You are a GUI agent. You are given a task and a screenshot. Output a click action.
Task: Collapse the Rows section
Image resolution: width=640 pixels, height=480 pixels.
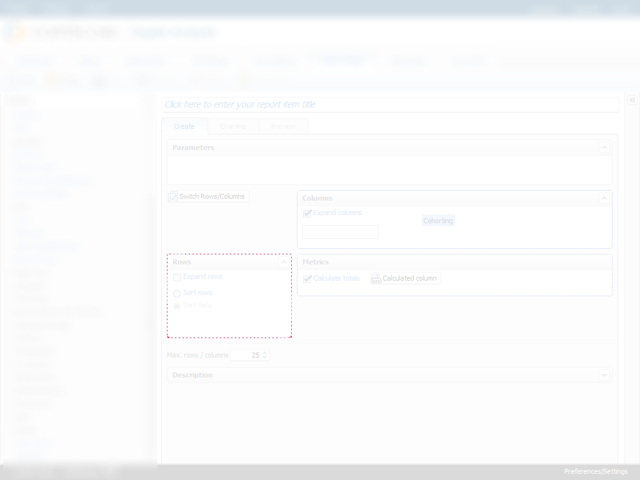point(283,262)
